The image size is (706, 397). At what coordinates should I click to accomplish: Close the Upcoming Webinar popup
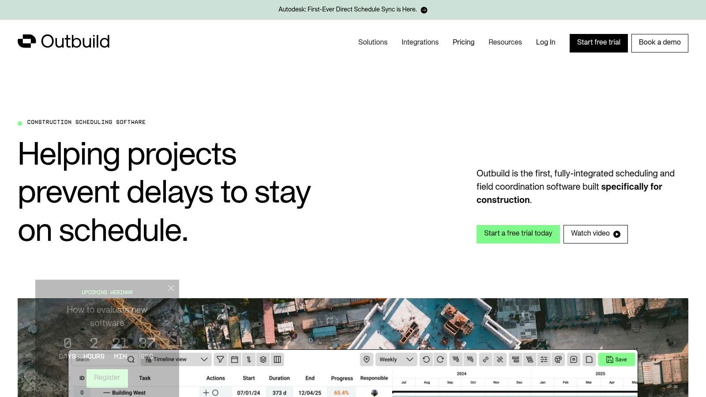[x=171, y=288]
